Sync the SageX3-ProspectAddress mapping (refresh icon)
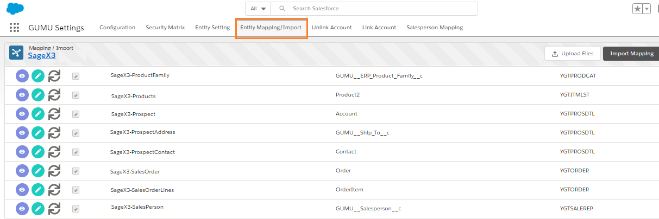The image size is (659, 219). pyautogui.click(x=54, y=133)
